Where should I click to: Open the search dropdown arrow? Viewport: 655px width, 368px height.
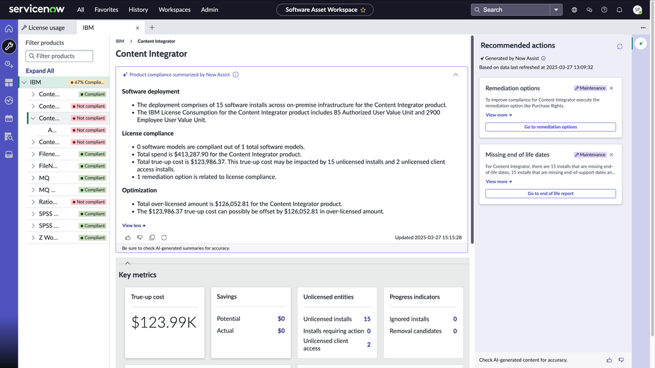point(556,10)
